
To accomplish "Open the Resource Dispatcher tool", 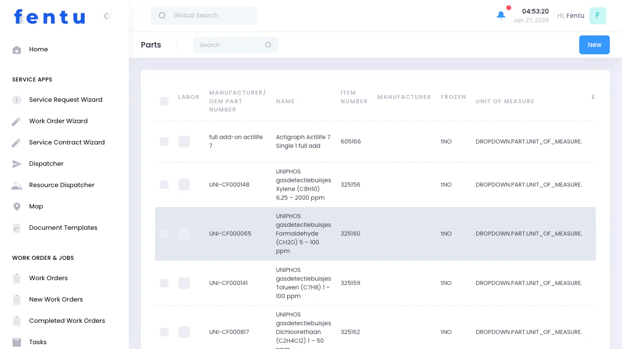I will [62, 185].
